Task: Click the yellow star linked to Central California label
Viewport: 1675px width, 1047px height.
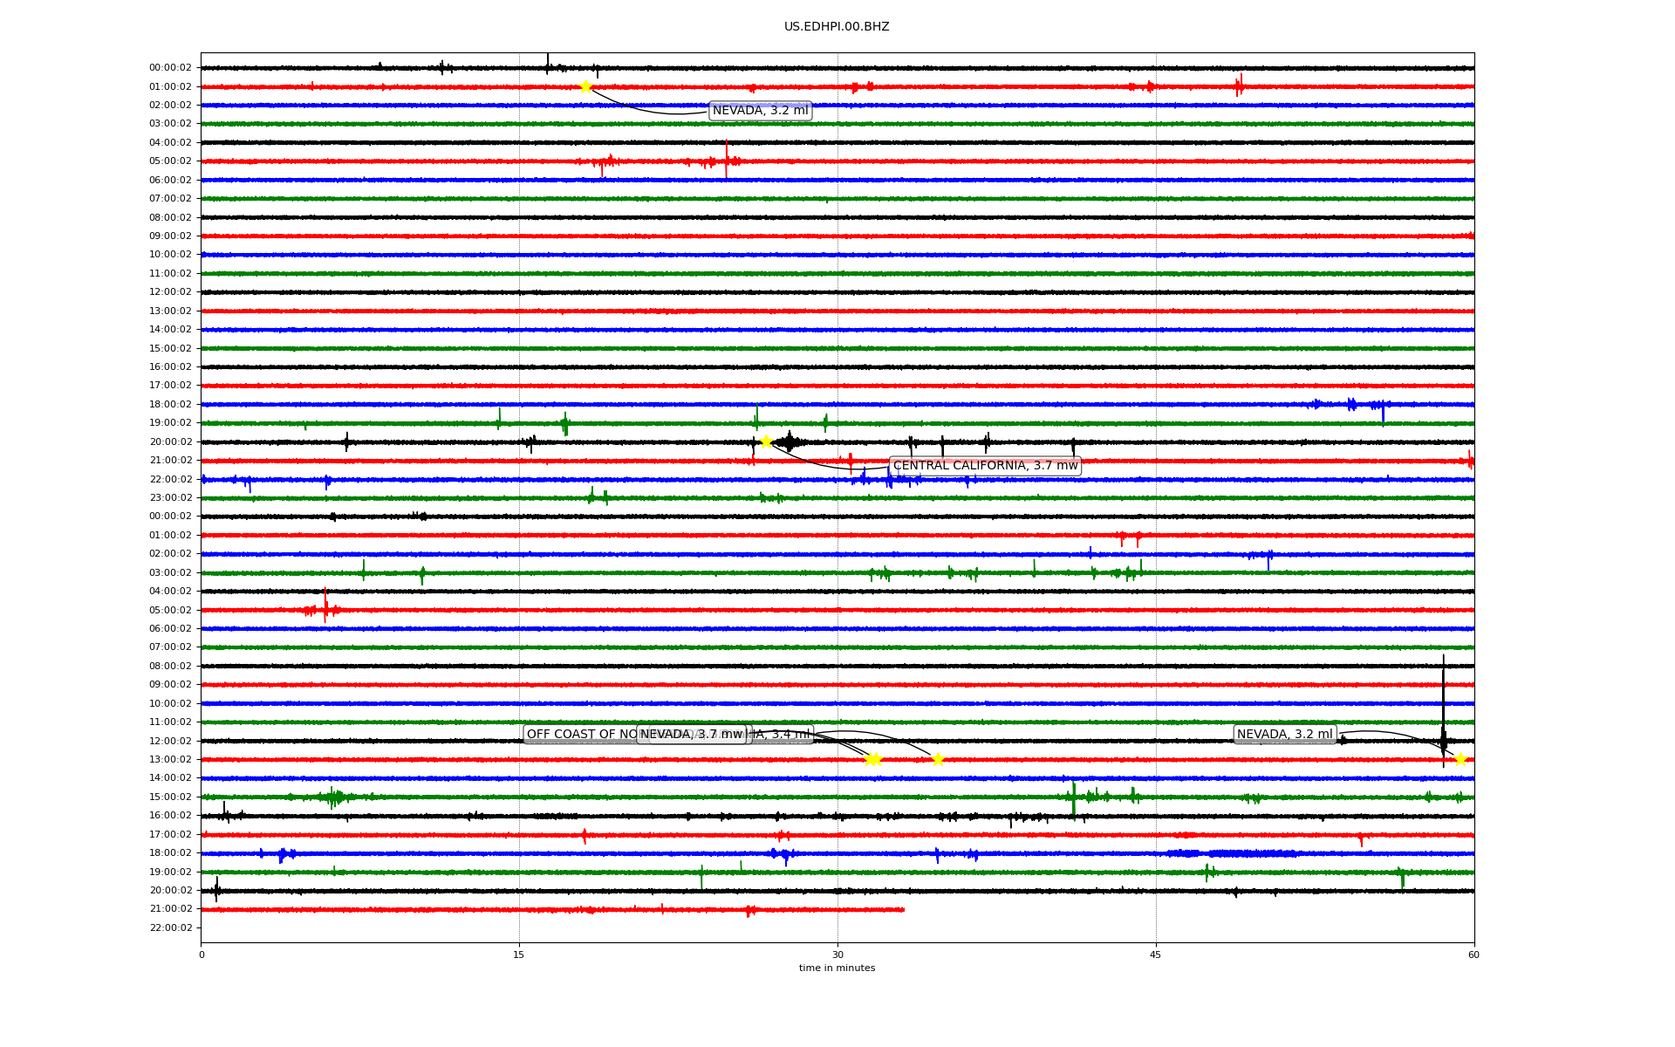Action: click(766, 441)
